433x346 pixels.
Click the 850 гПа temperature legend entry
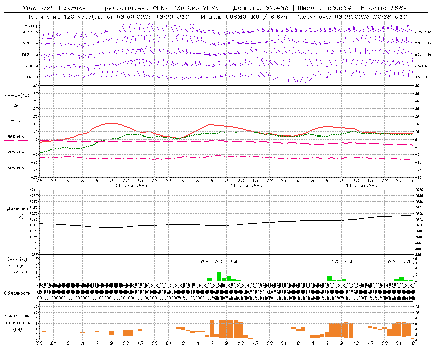coord(16,138)
